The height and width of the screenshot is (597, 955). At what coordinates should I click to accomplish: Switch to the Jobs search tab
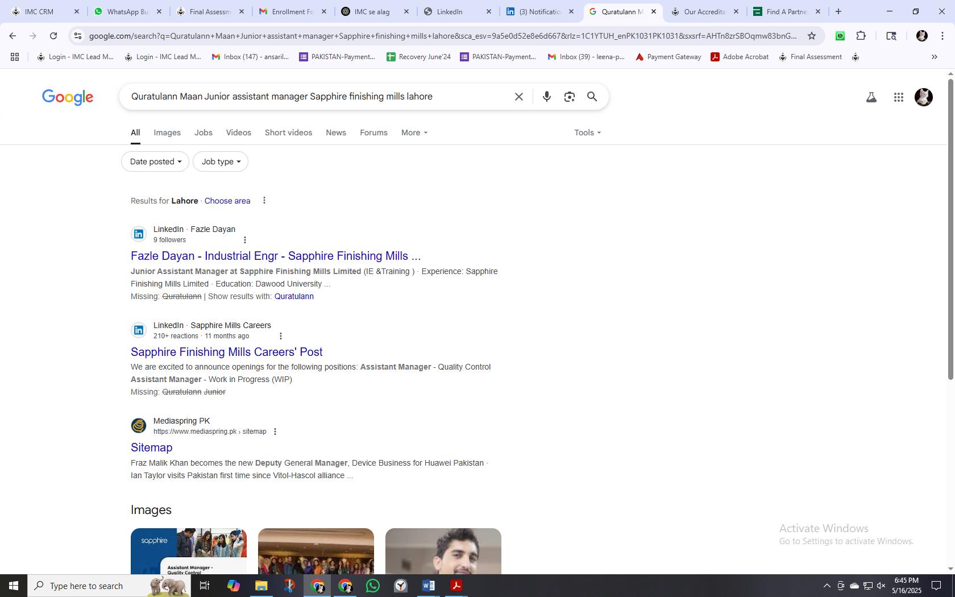click(x=204, y=132)
